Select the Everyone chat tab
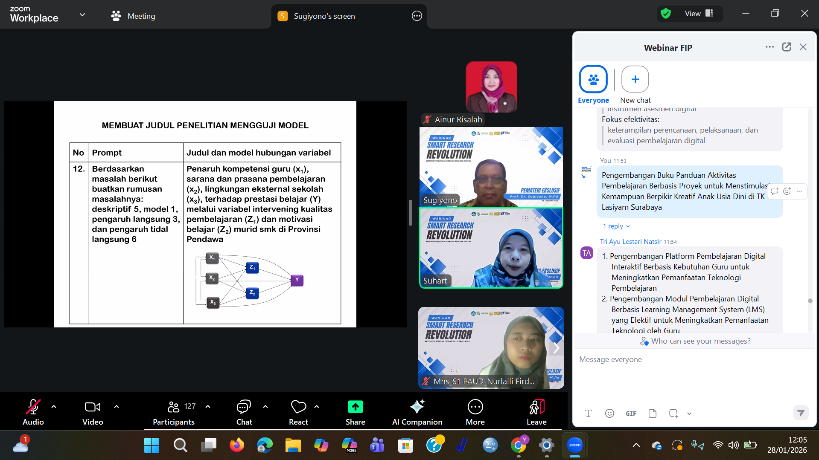Viewport: 819px width, 460px height. click(x=593, y=80)
